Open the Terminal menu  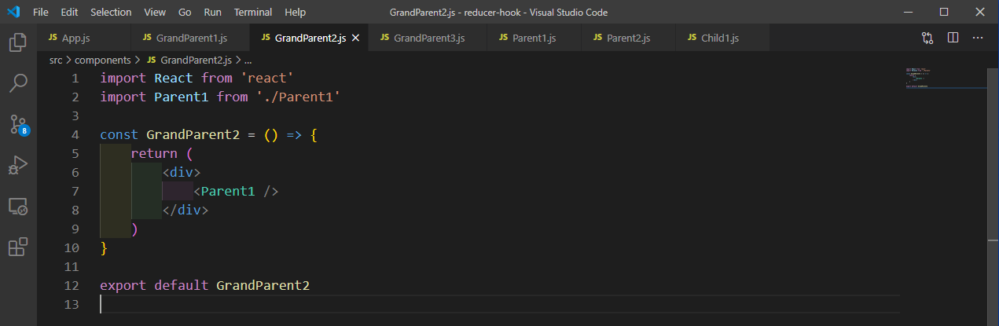[x=253, y=13]
